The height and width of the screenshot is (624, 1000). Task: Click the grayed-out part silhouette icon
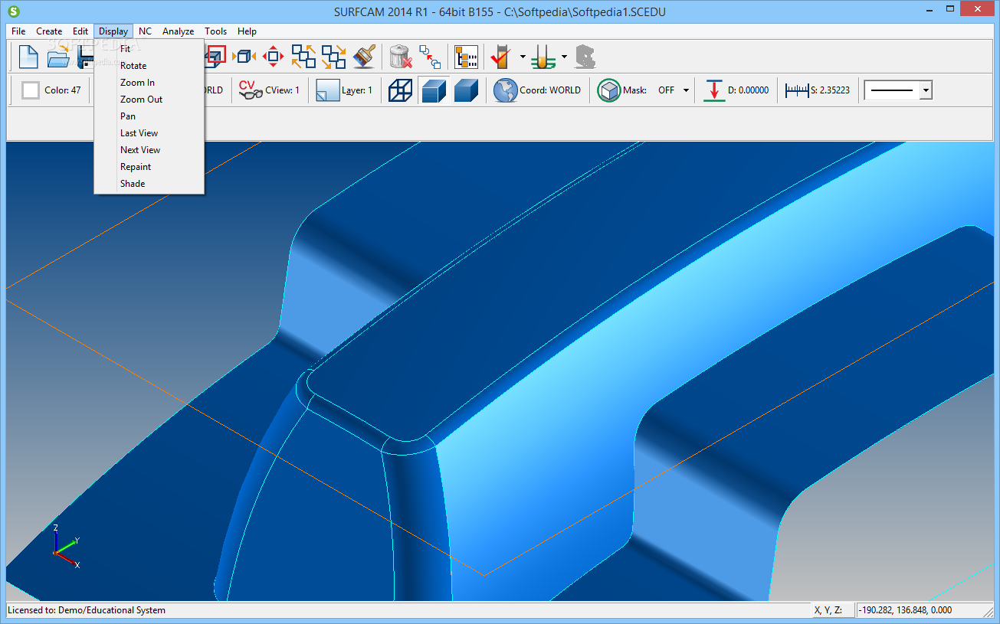(585, 57)
